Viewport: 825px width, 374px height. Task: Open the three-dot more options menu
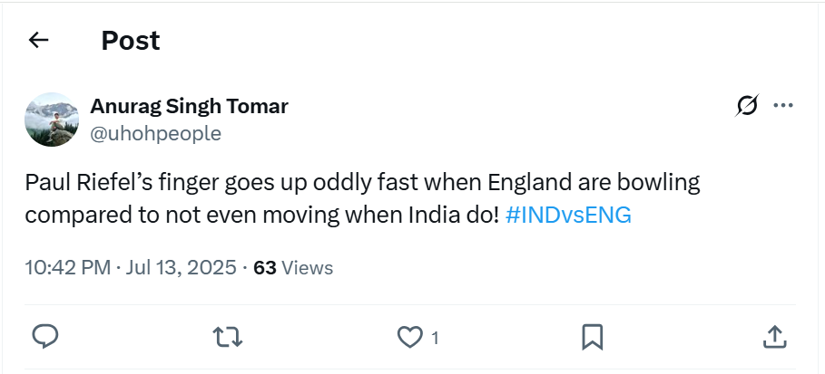[x=783, y=106]
